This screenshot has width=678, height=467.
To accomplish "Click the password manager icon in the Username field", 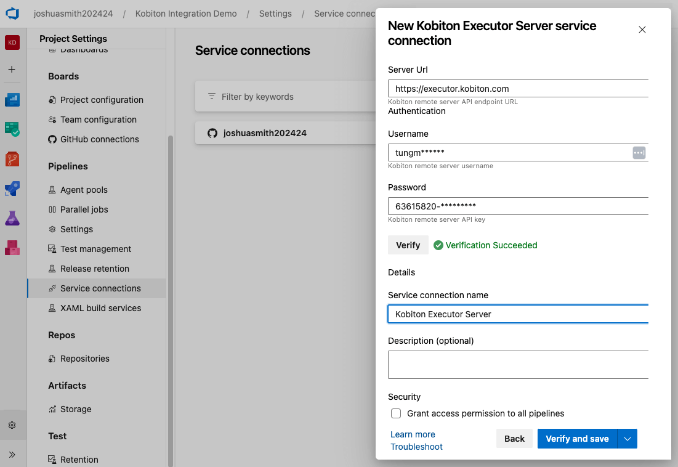I will point(639,153).
